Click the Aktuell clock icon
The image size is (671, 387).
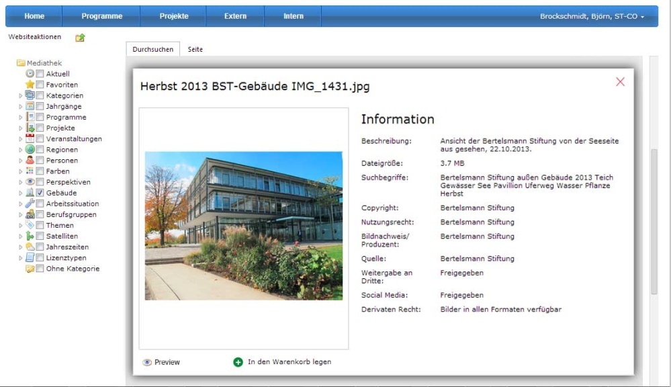pos(30,74)
